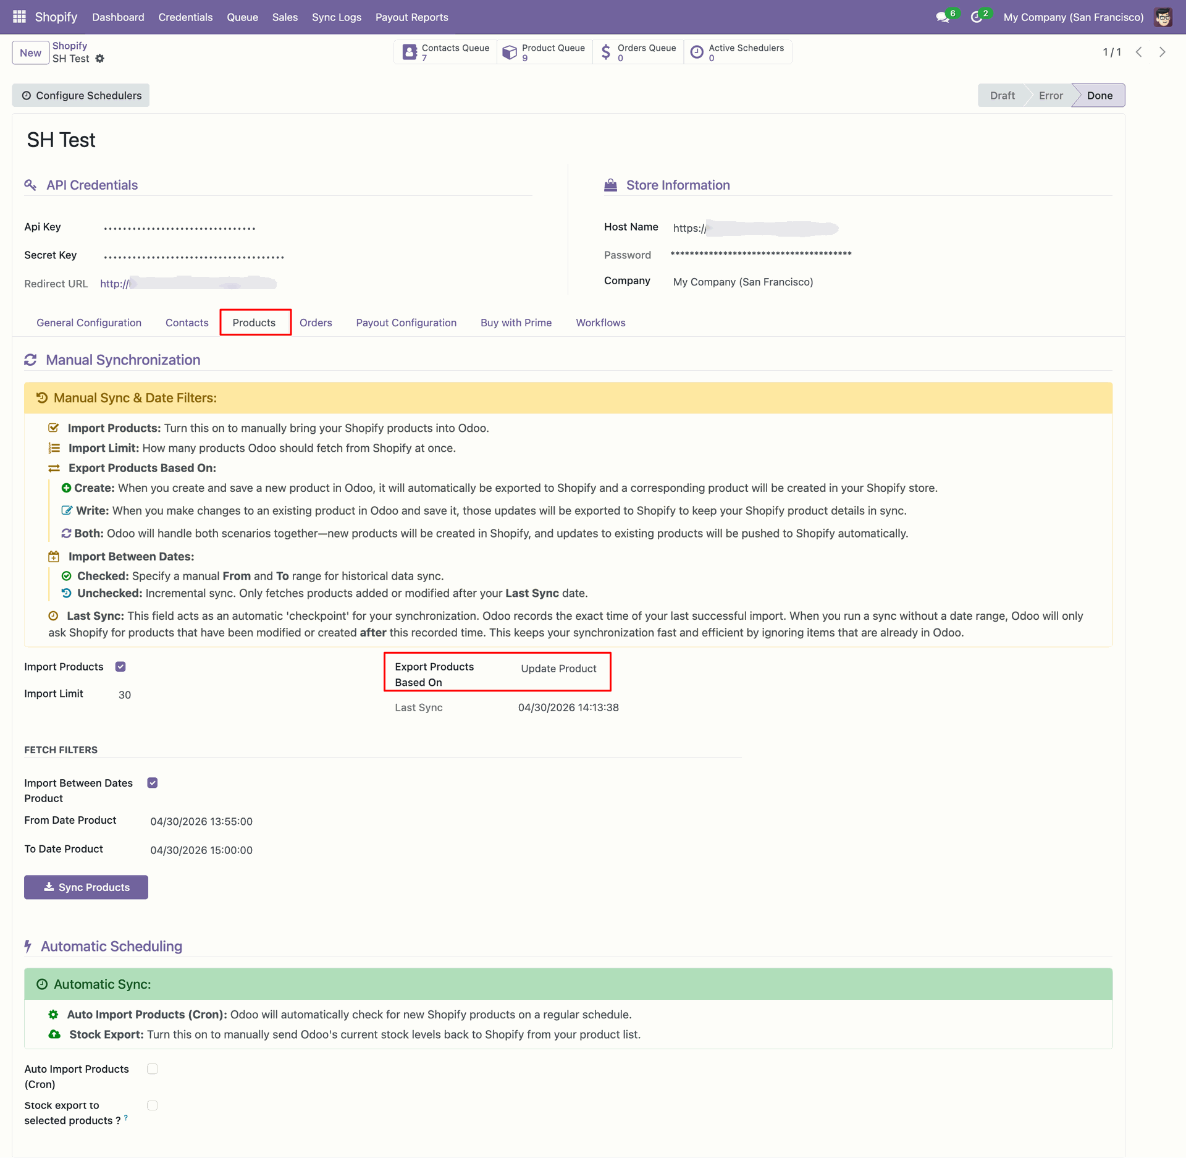
Task: Click the user avatar picture
Action: click(x=1163, y=17)
